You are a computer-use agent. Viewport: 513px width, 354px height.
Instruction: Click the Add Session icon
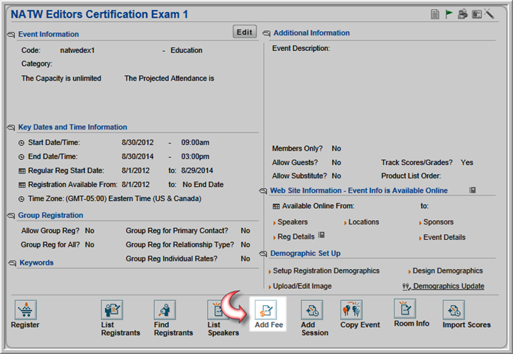pos(311,309)
